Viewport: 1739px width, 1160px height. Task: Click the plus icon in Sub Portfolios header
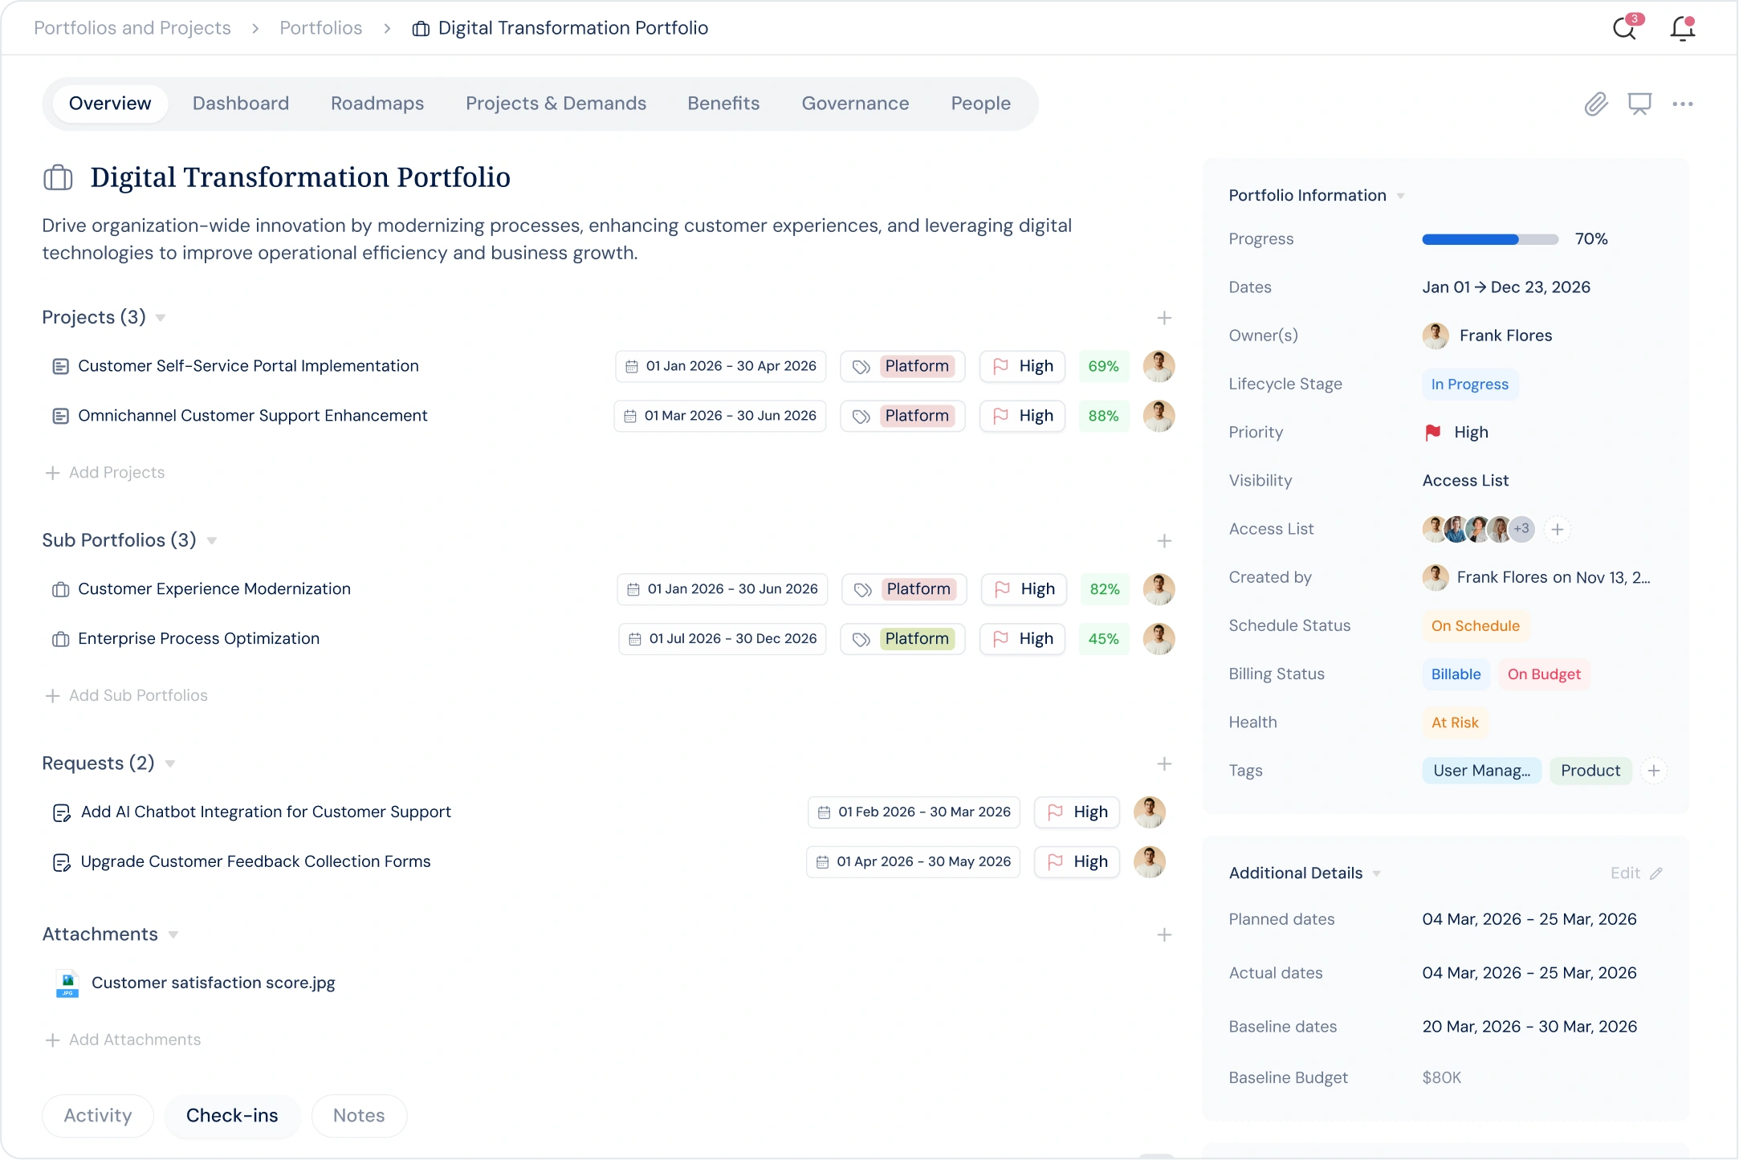pos(1164,541)
